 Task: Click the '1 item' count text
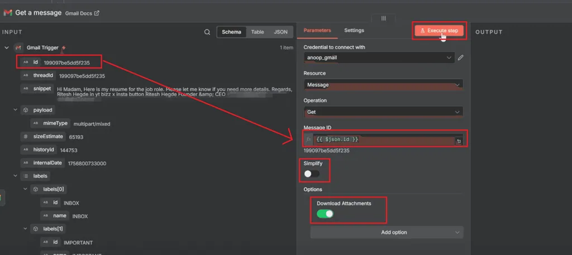coord(287,48)
